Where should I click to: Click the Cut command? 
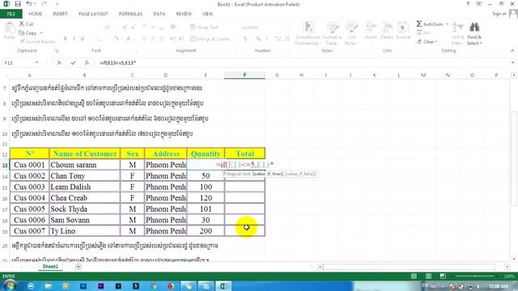point(26,24)
